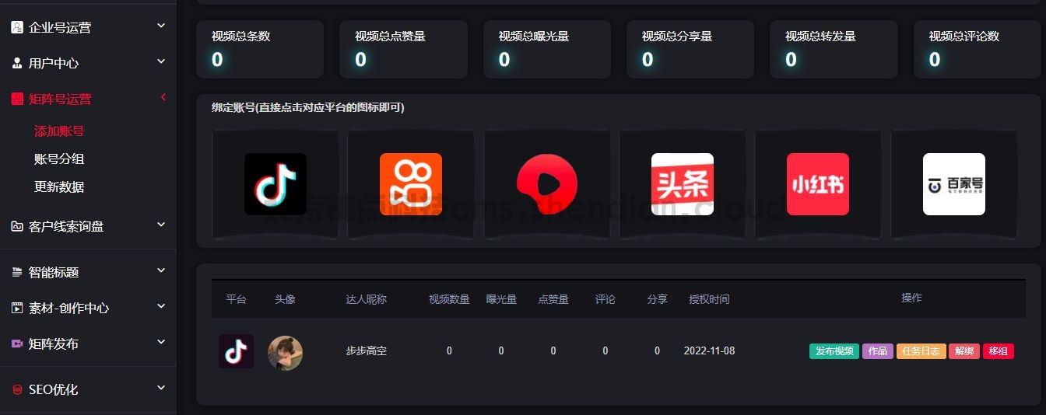1046x415 pixels.
Task: Select SEO优化 in the sidebar
Action: coord(54,389)
